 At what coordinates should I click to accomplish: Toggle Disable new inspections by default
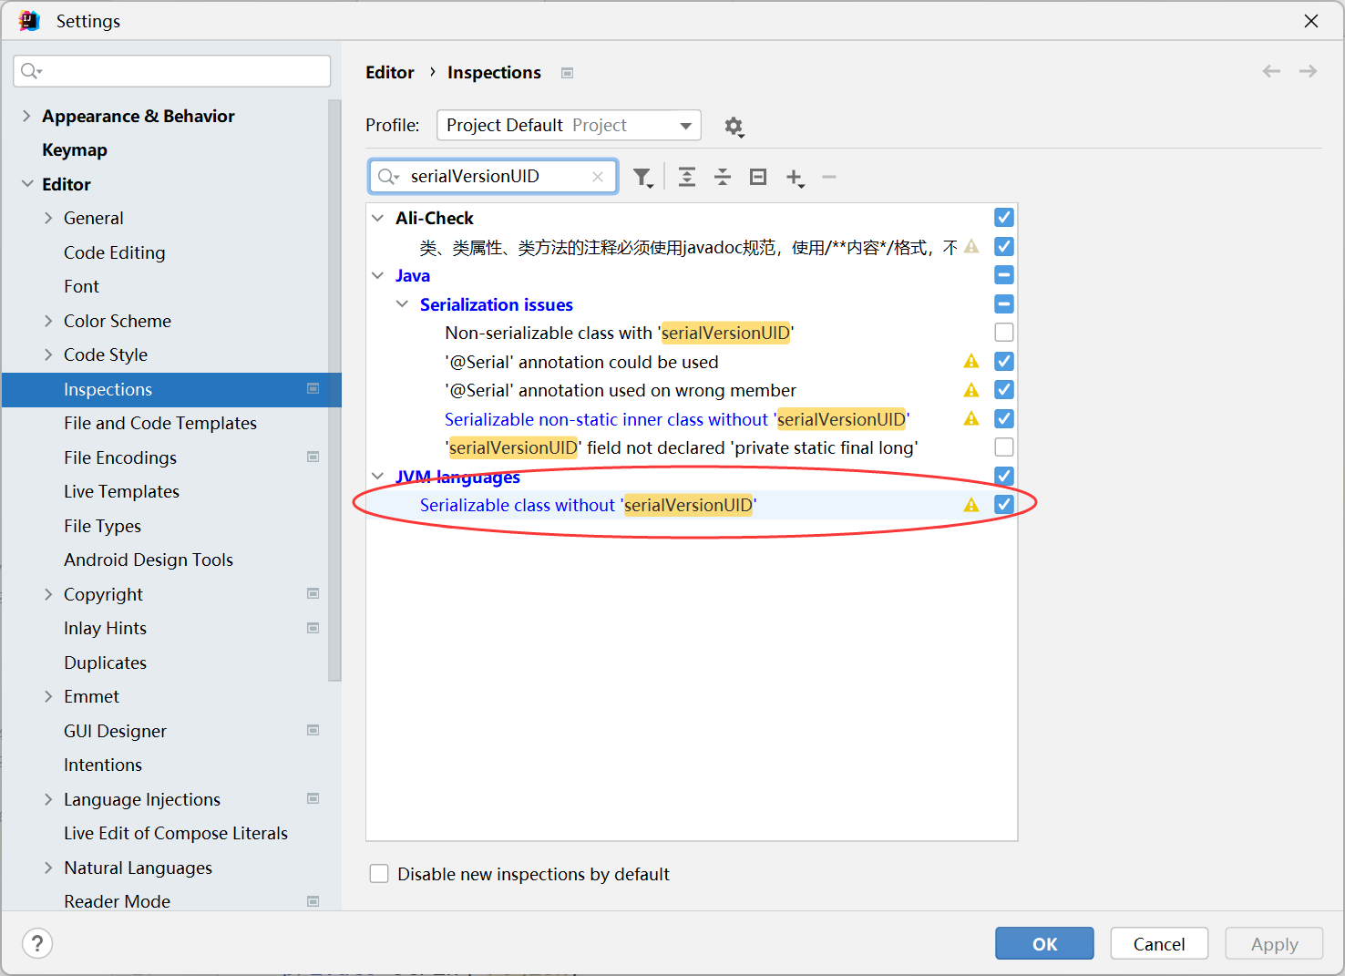[x=379, y=874]
